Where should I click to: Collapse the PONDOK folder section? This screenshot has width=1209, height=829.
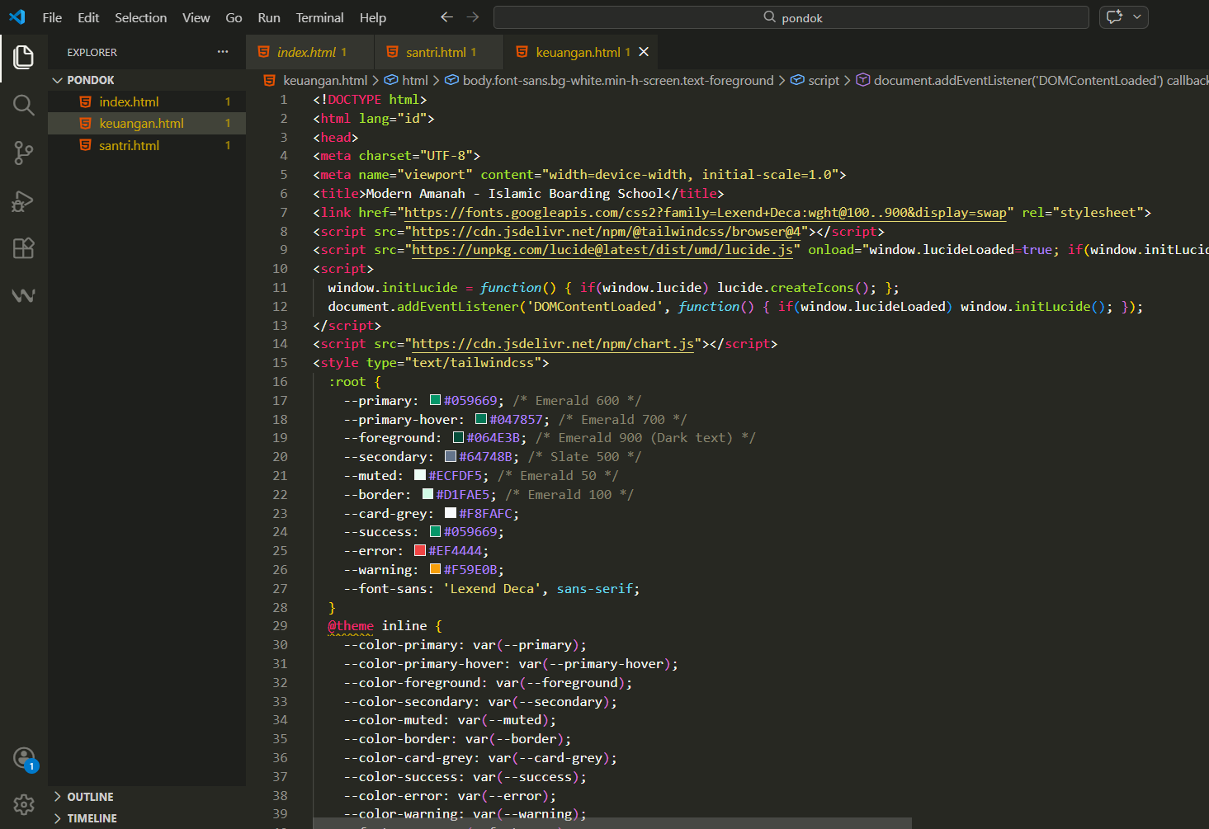click(x=58, y=80)
